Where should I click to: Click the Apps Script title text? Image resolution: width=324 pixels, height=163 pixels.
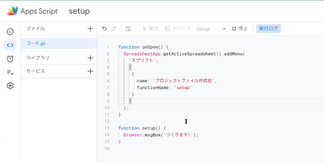[39, 11]
